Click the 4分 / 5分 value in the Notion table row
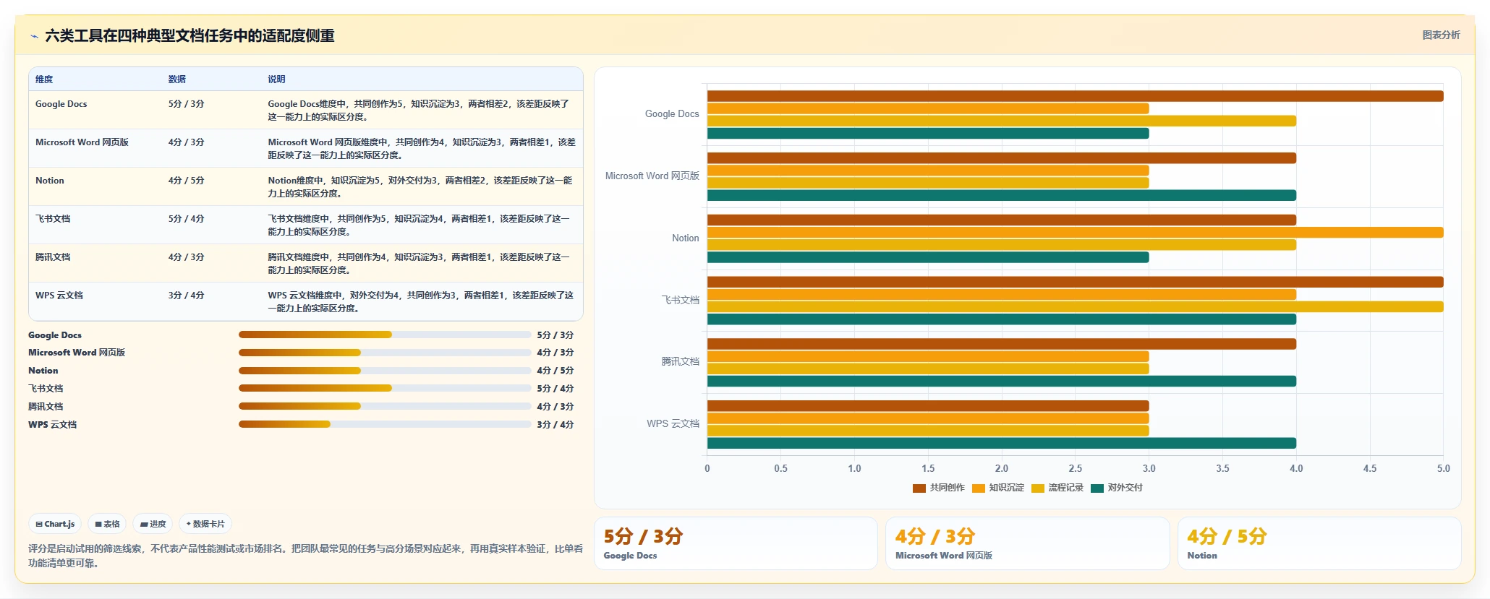This screenshot has width=1490, height=599. point(187,181)
